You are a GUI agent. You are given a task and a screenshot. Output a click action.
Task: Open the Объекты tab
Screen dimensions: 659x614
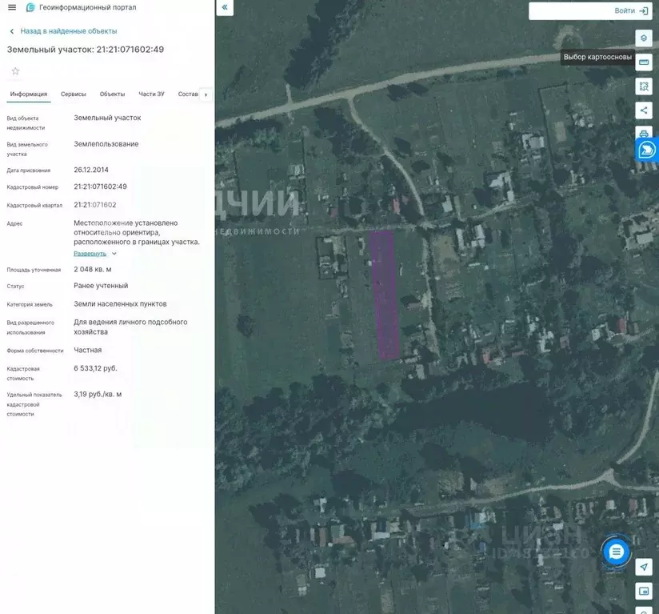[x=112, y=94]
